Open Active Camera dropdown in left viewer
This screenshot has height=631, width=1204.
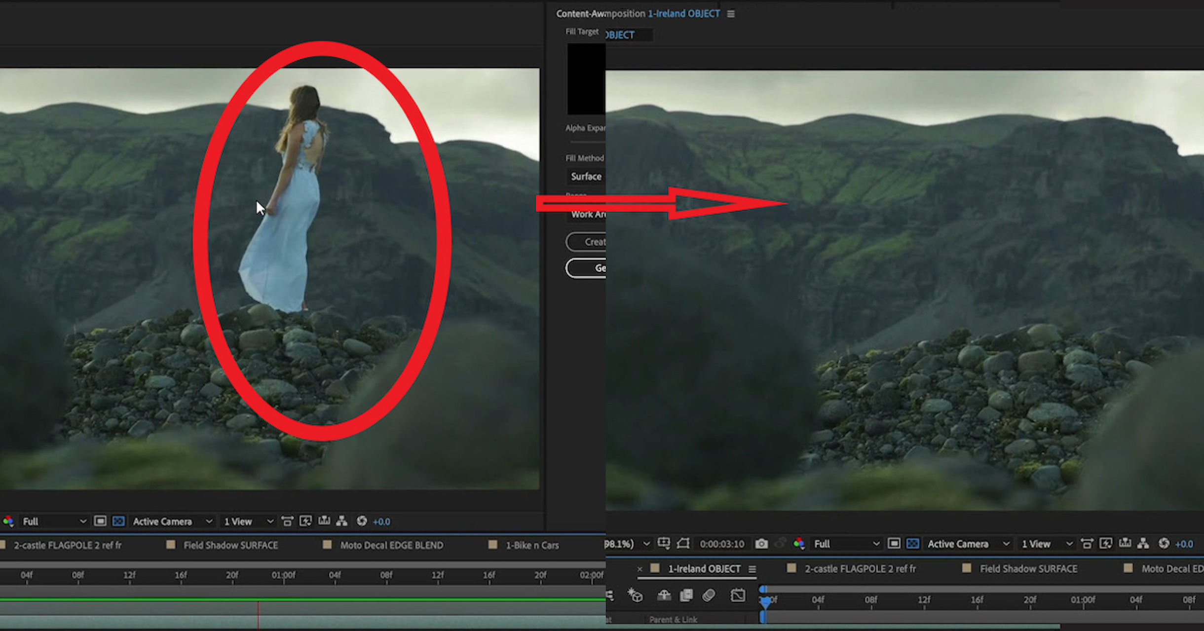[172, 521]
